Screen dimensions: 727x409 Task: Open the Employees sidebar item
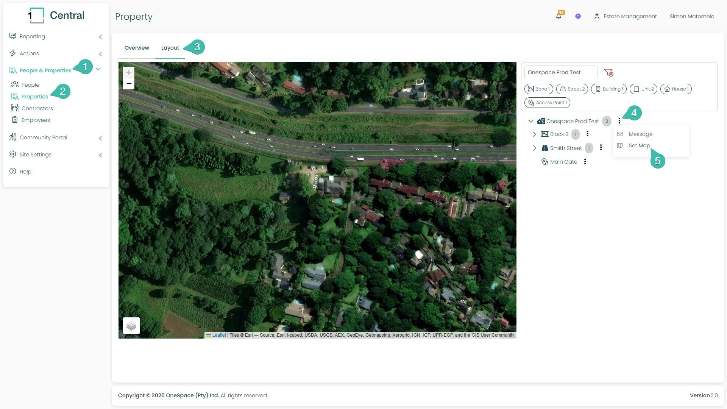pyautogui.click(x=36, y=120)
